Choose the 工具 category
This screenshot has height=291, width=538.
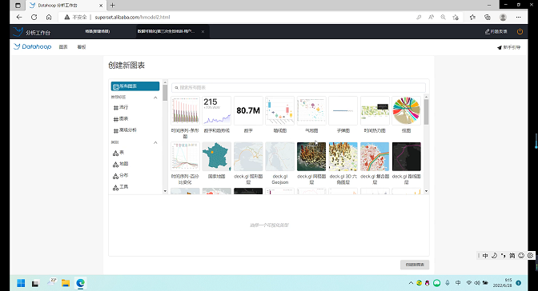click(121, 187)
